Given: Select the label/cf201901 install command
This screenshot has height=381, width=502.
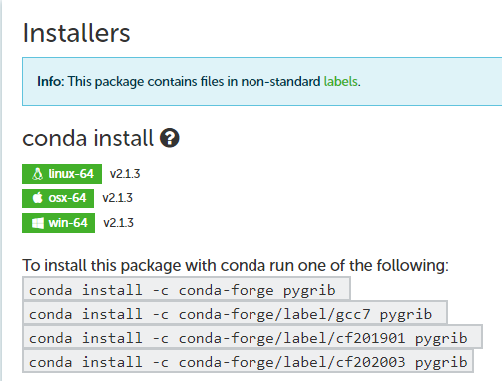Looking at the screenshot, I should pos(252,338).
